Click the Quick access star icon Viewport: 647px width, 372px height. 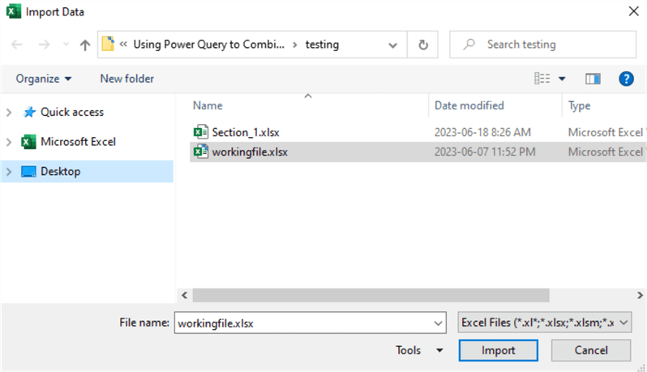[29, 112]
